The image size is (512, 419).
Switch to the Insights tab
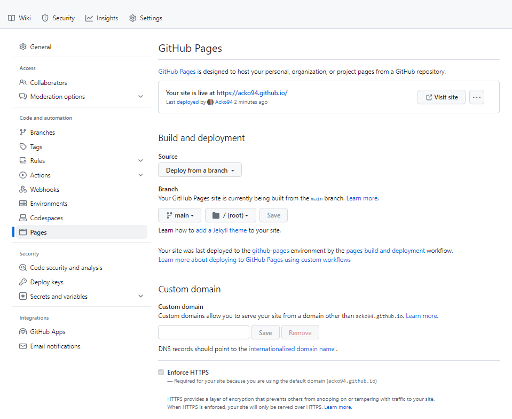tap(101, 18)
